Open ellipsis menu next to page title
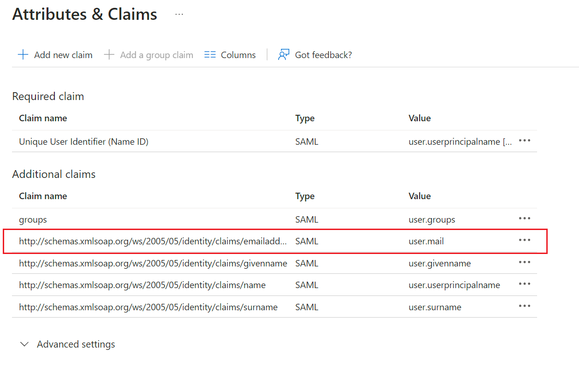This screenshot has width=579, height=372. pyautogui.click(x=179, y=14)
